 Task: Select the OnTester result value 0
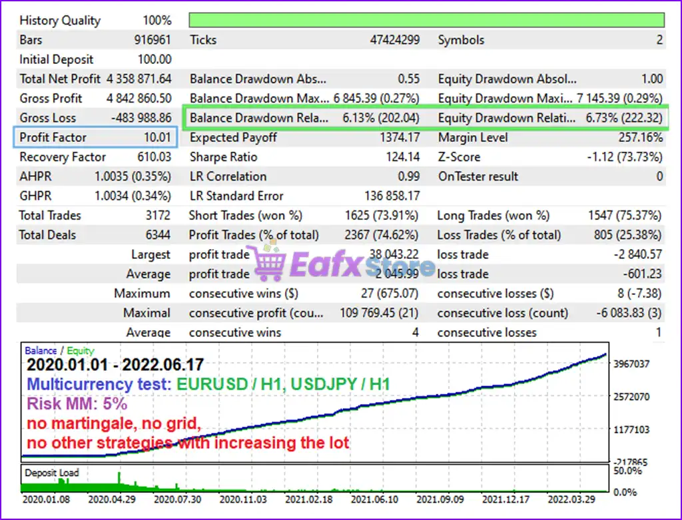pyautogui.click(x=659, y=177)
